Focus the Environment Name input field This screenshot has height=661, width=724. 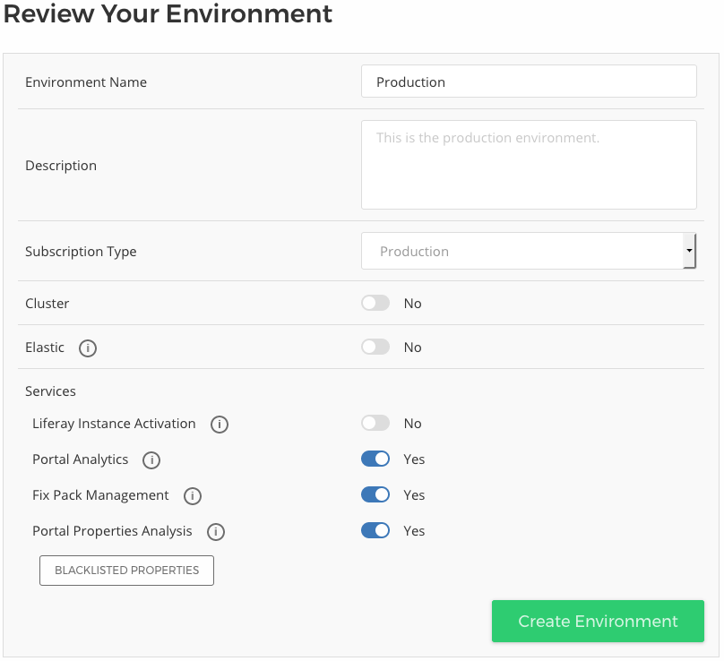[529, 82]
